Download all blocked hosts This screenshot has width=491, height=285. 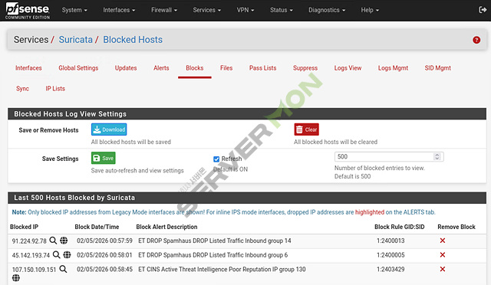109,129
